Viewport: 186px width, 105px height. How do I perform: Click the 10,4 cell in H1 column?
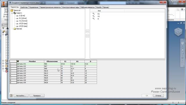point(78,69)
